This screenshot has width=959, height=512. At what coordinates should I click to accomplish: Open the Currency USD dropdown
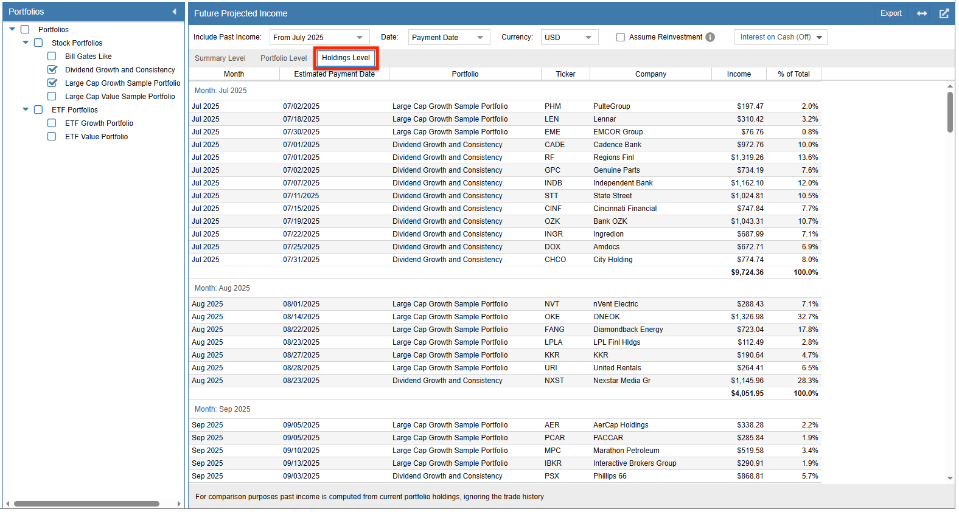point(570,37)
